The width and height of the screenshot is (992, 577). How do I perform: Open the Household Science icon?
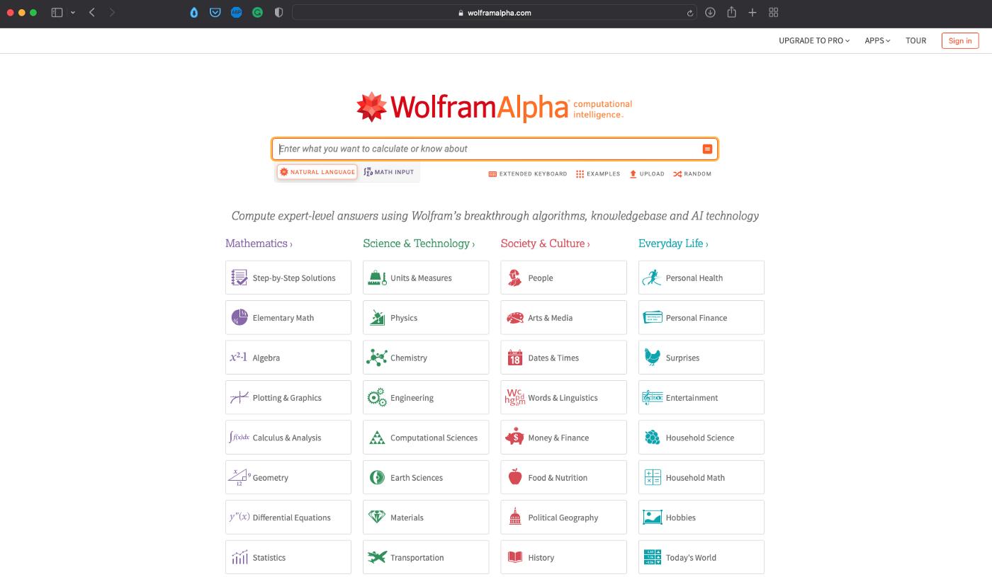pos(652,438)
